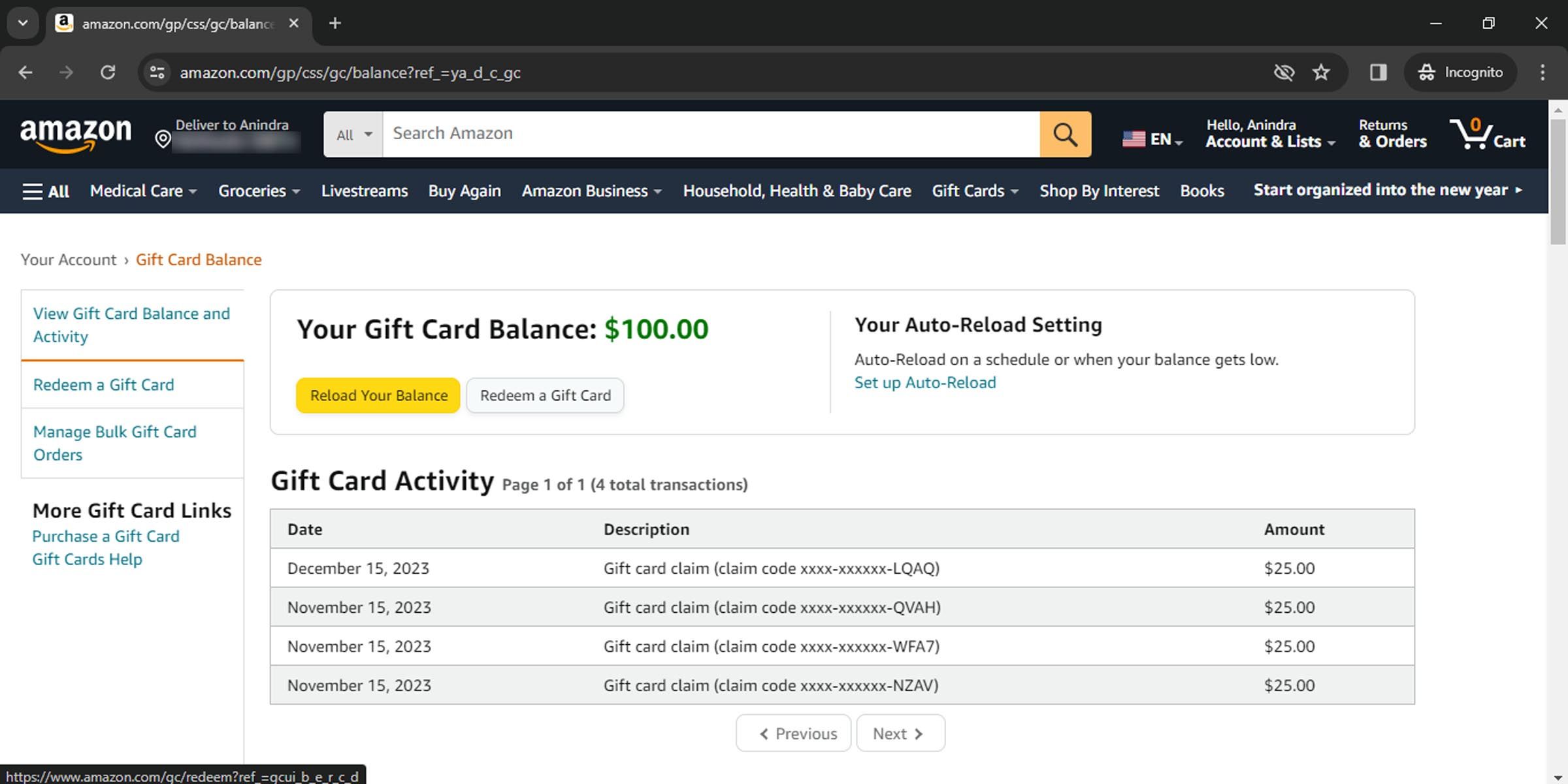
Task: Click the search magnifier icon
Action: 1065,134
